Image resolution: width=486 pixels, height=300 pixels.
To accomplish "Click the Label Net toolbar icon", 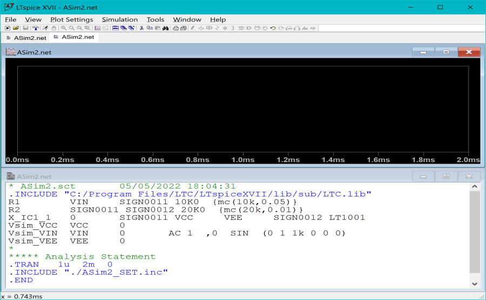I will pyautogui.click(x=209, y=28).
